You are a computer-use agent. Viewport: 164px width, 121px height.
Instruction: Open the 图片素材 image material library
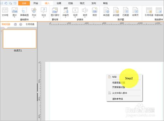[55, 12]
